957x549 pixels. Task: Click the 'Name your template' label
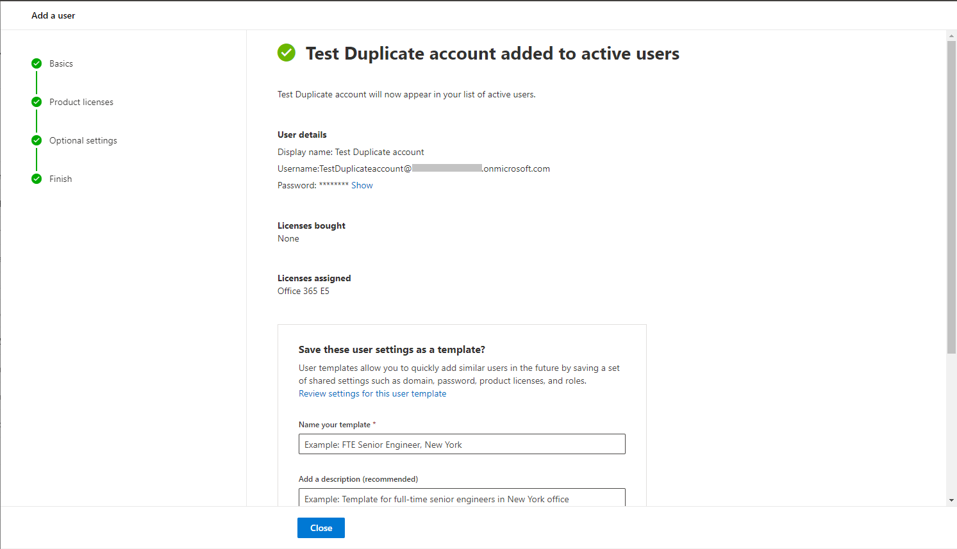click(x=337, y=425)
